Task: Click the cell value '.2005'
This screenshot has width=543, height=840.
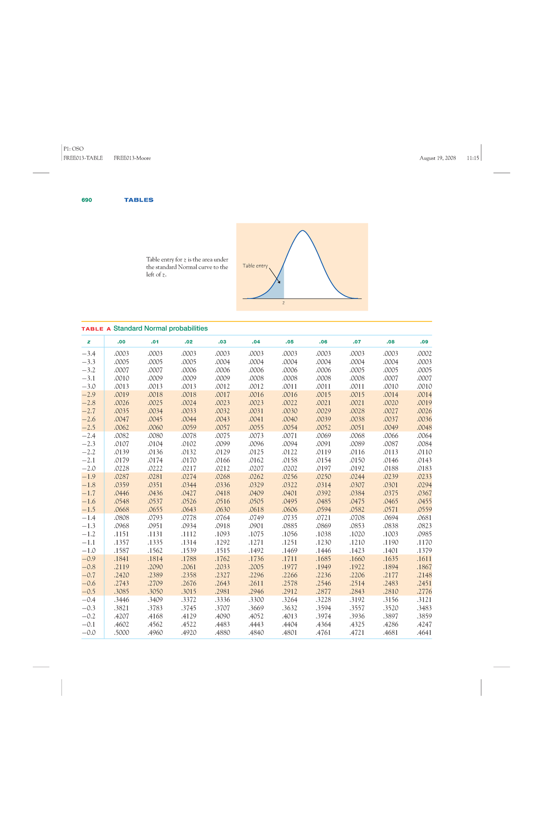Action: [256, 567]
